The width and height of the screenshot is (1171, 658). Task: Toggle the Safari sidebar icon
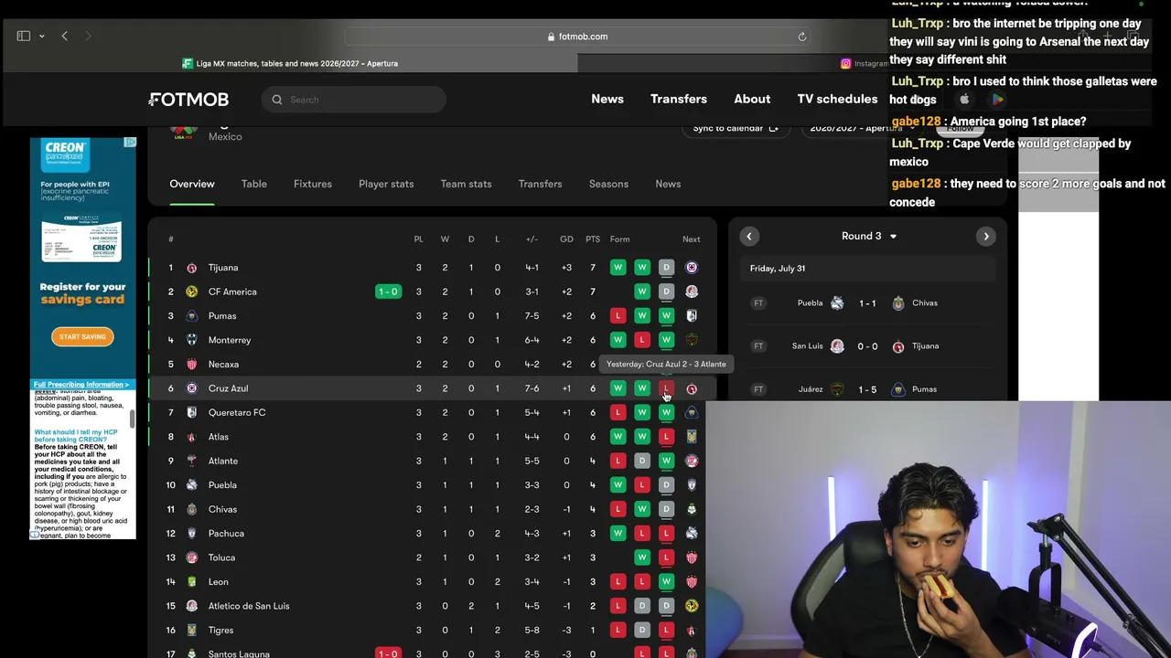(x=24, y=36)
